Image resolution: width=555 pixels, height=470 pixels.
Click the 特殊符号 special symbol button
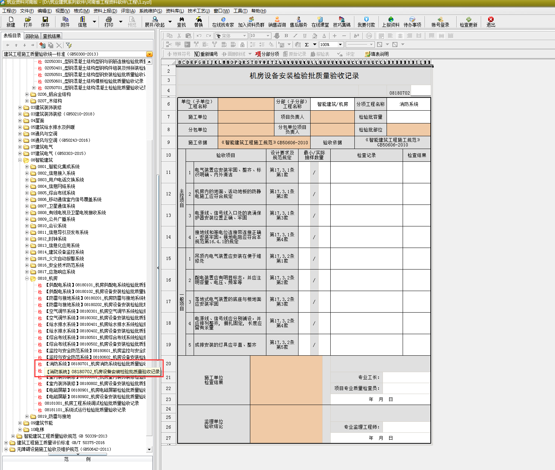click(179, 54)
